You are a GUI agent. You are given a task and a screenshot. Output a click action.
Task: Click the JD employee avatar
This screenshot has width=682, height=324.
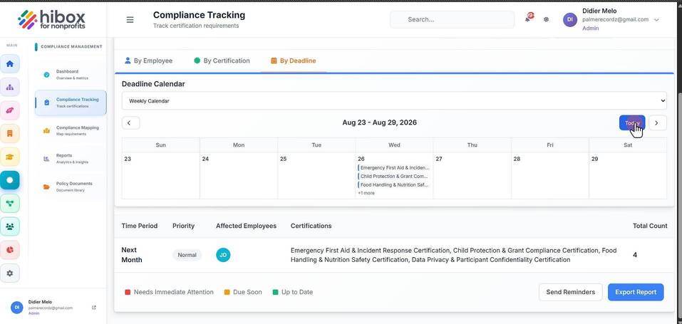tap(223, 255)
